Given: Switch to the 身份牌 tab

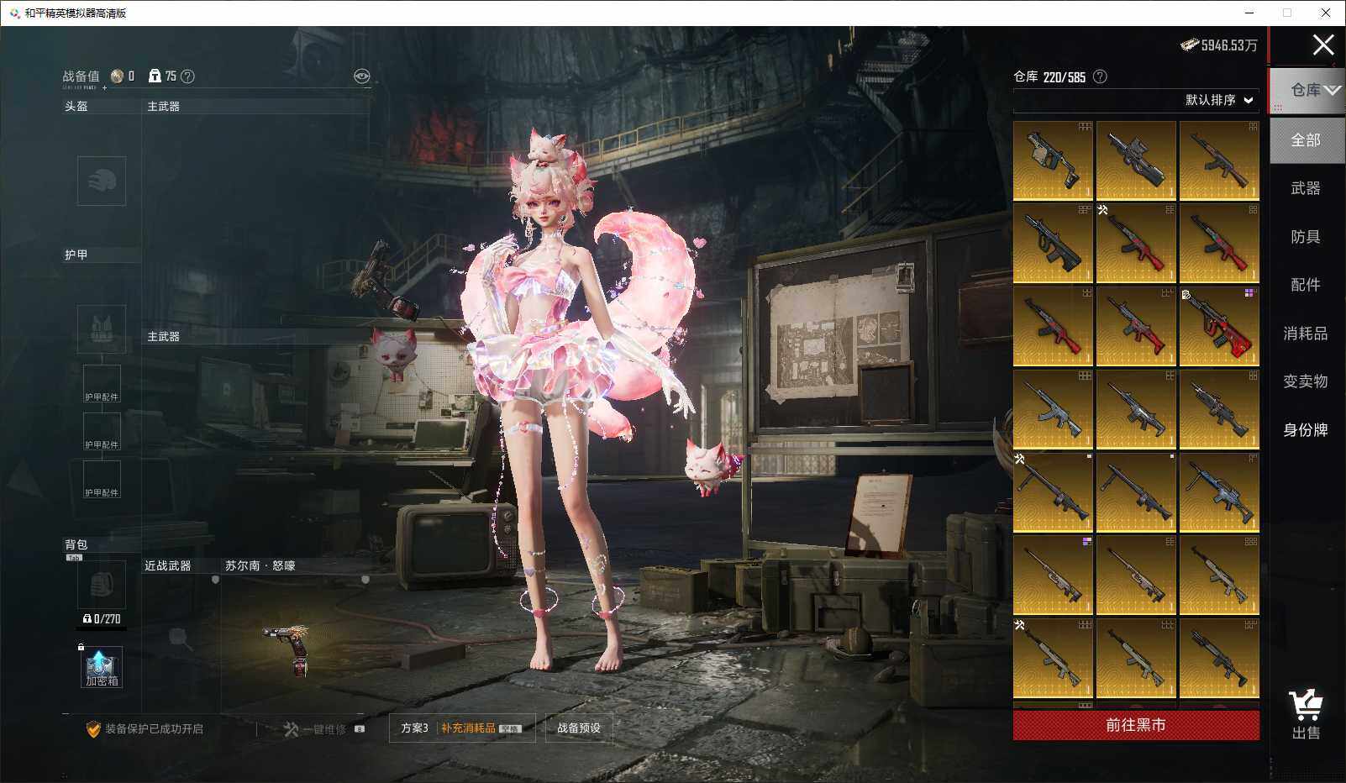Looking at the screenshot, I should coord(1306,430).
